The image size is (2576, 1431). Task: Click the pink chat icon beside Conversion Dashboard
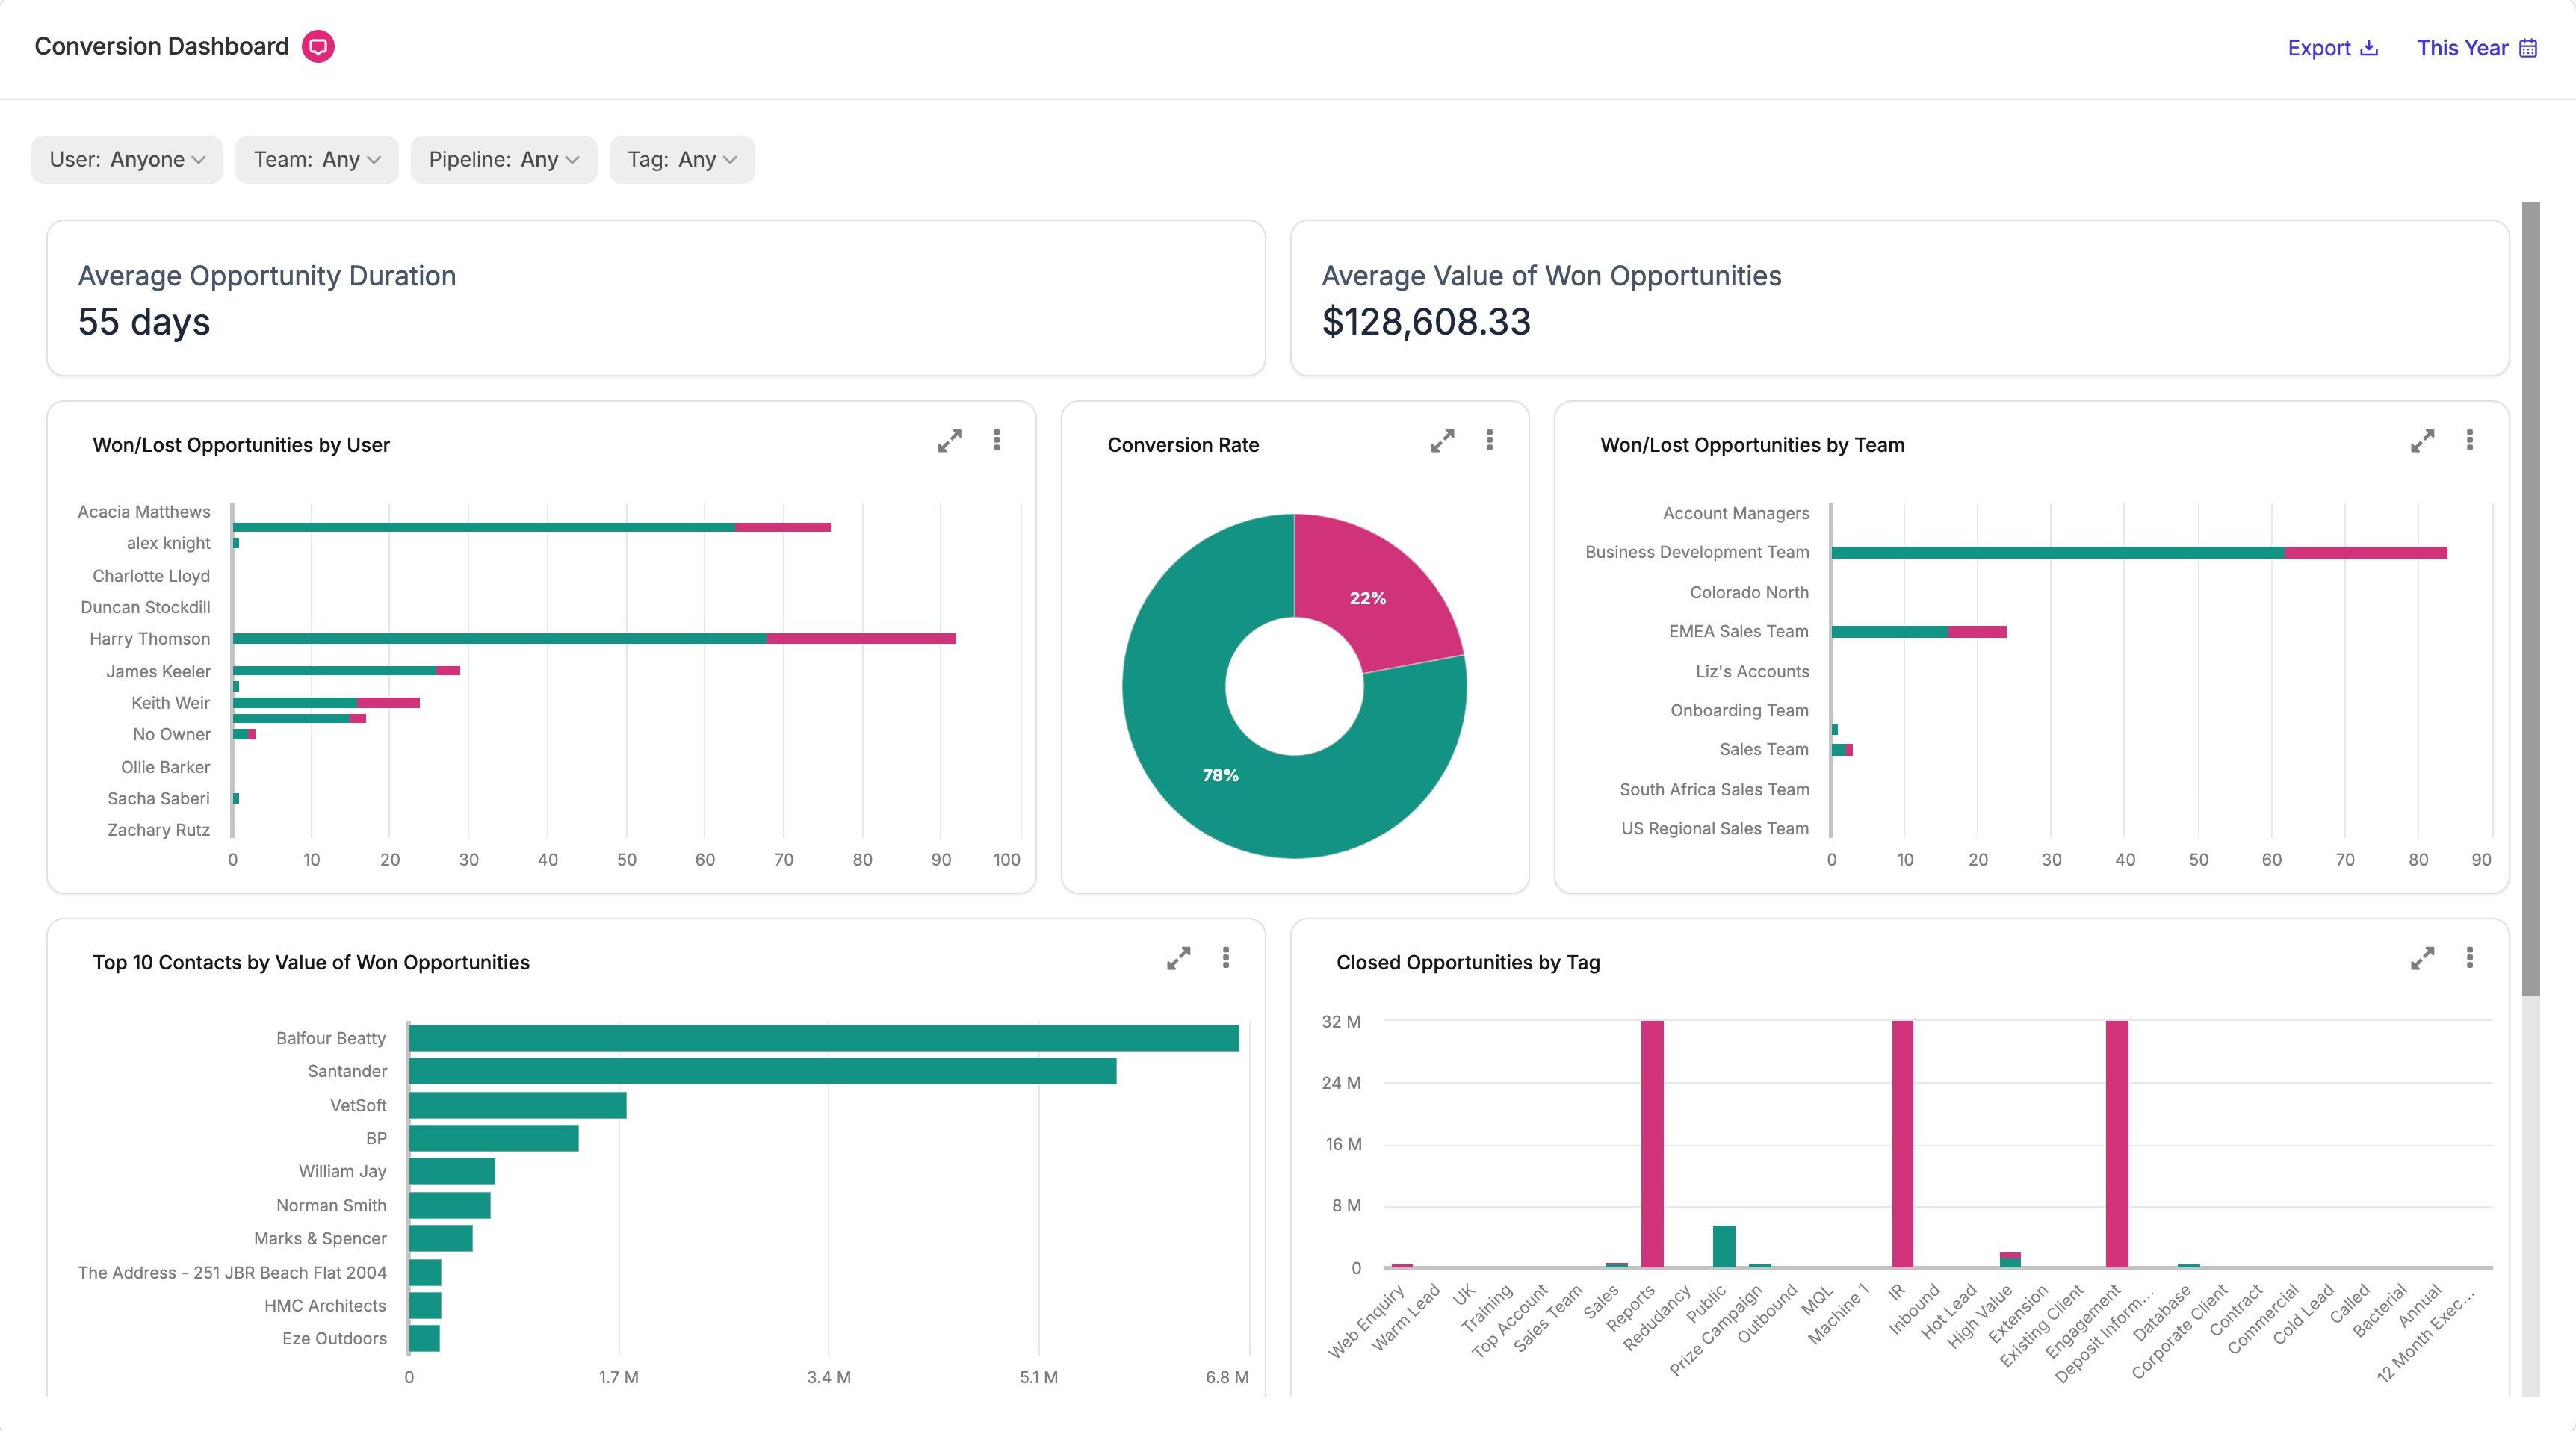pos(318,46)
